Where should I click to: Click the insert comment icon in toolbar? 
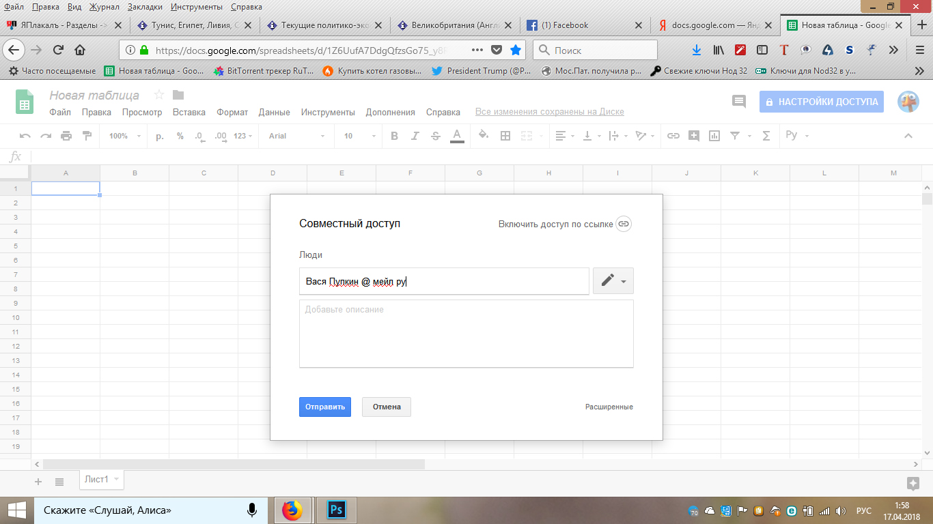click(694, 136)
